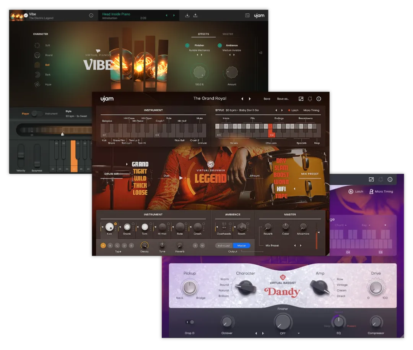Click the Finisher knob in Dandy window
This screenshot has width=413, height=350.
pos(283,322)
